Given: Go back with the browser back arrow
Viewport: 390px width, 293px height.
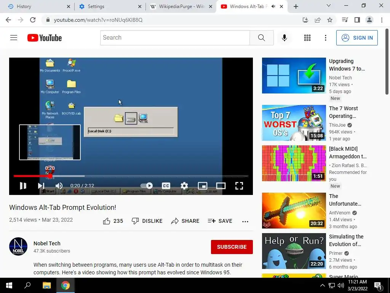Looking at the screenshot, I should 8,20.
